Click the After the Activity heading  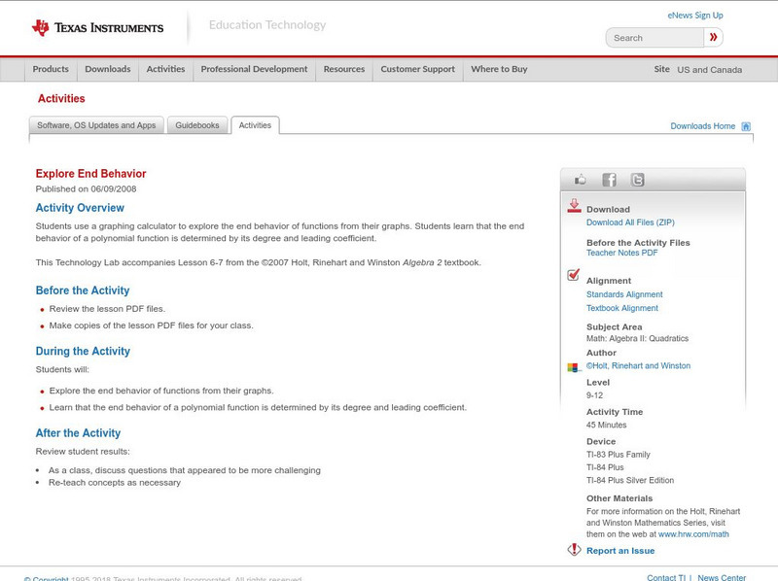pos(78,433)
